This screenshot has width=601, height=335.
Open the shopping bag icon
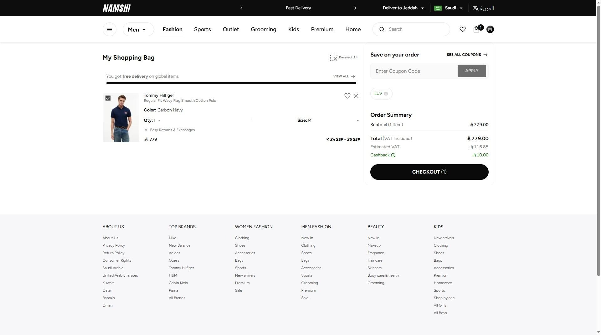(476, 29)
